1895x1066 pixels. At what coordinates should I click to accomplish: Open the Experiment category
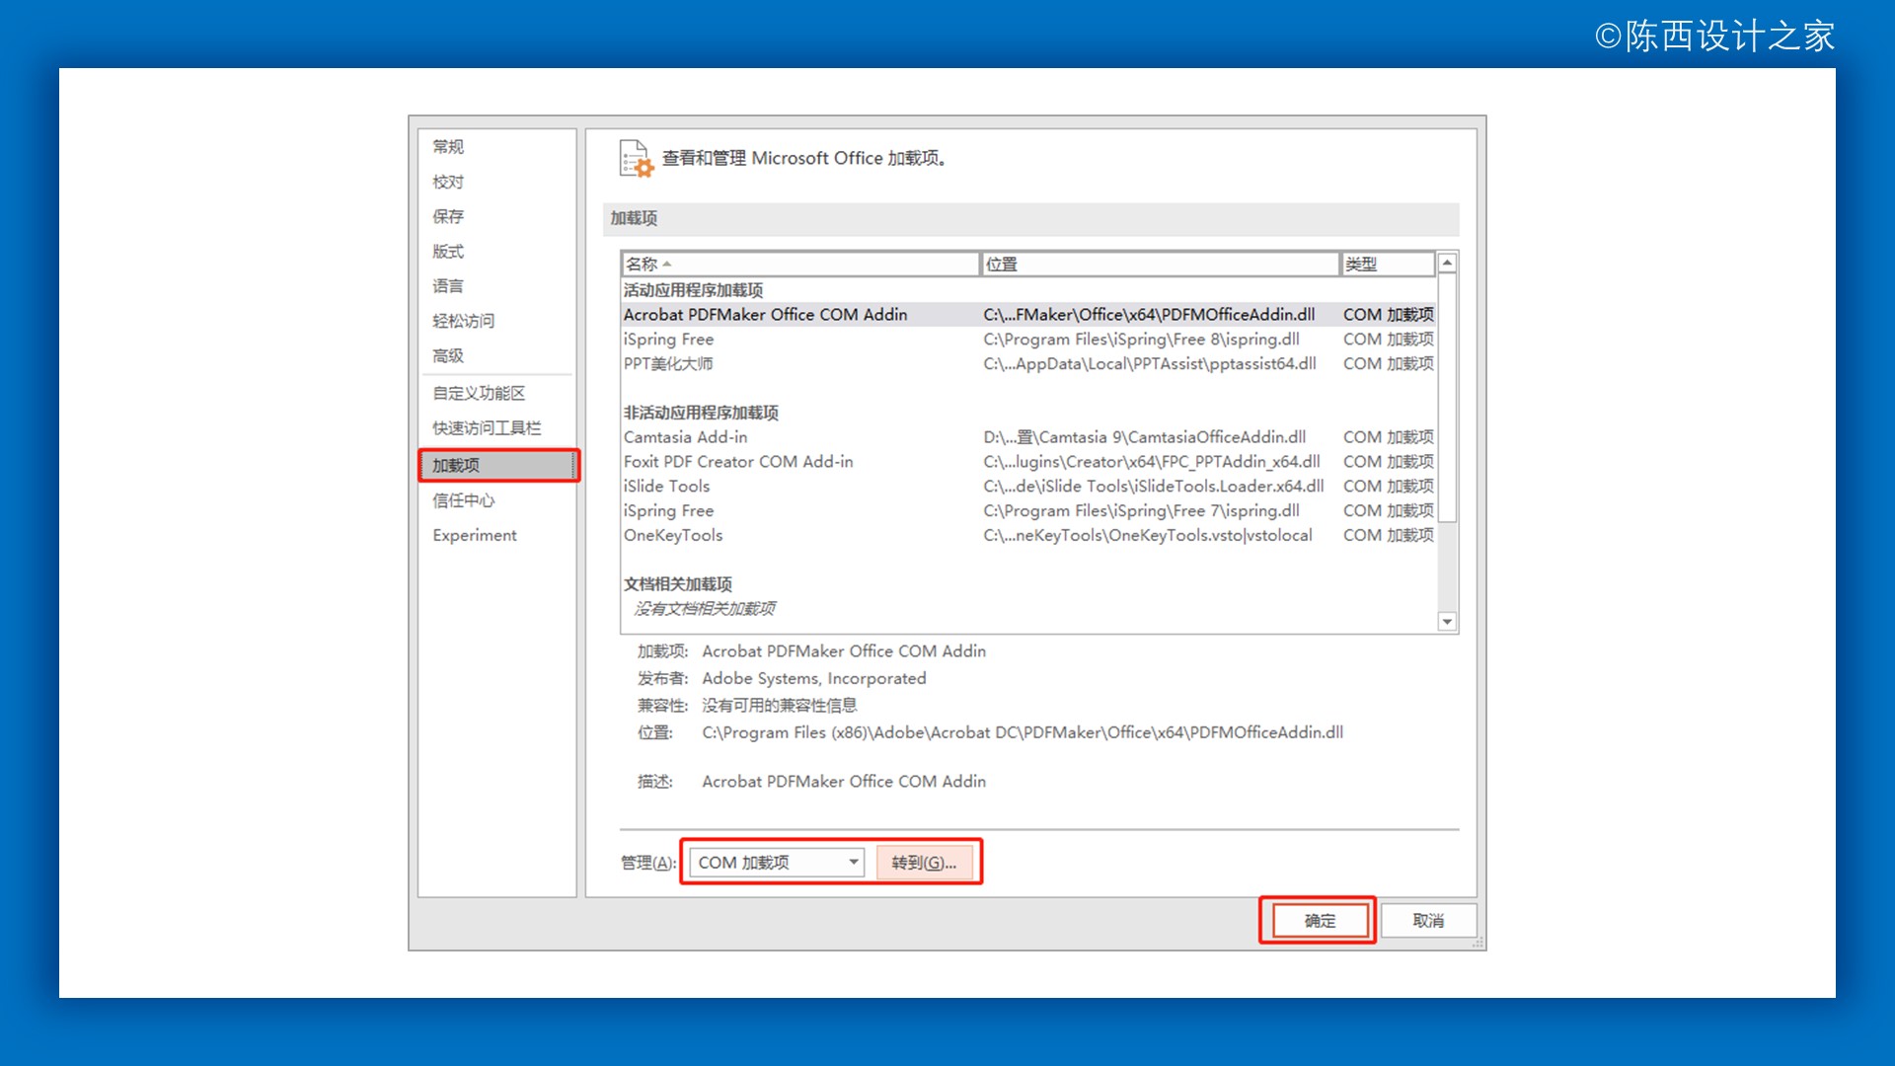475,535
